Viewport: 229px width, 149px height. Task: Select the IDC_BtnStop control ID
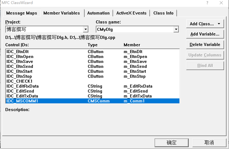click(x=19, y=76)
